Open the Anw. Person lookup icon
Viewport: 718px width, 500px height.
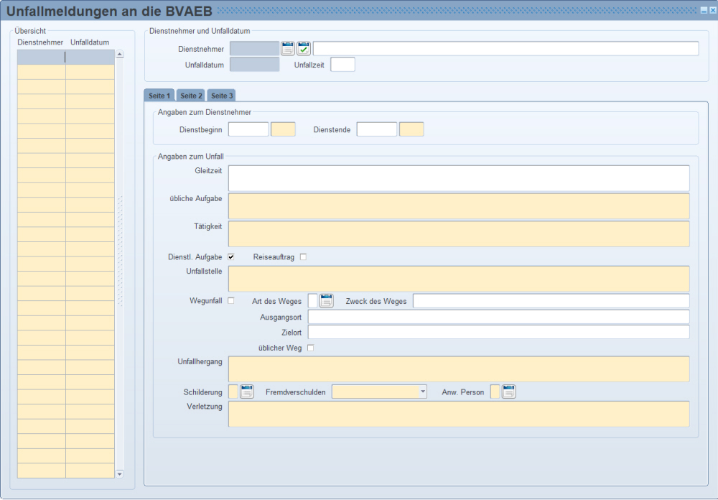(x=509, y=392)
